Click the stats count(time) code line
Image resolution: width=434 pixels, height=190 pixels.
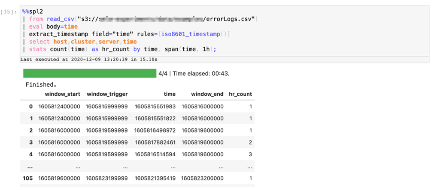pyautogui.click(x=122, y=49)
